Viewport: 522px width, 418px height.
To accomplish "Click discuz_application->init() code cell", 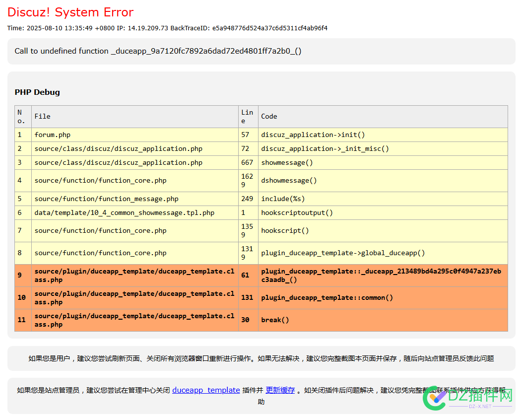I will coord(383,135).
